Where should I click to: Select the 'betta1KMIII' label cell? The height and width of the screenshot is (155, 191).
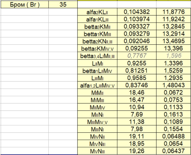pyautogui.click(x=97, y=34)
